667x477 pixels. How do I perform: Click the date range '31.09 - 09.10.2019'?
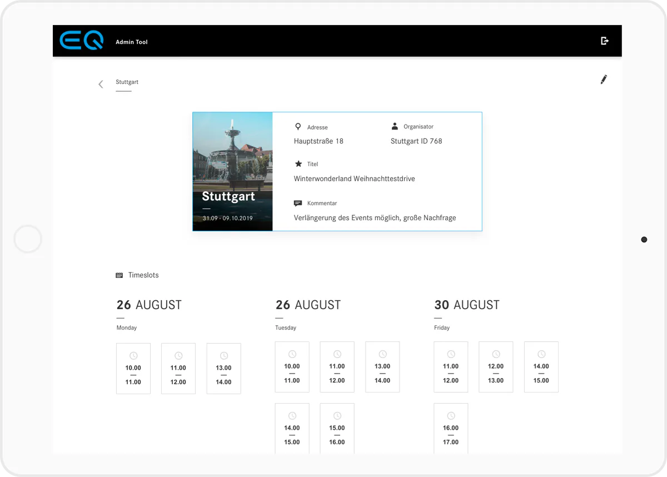click(x=228, y=218)
